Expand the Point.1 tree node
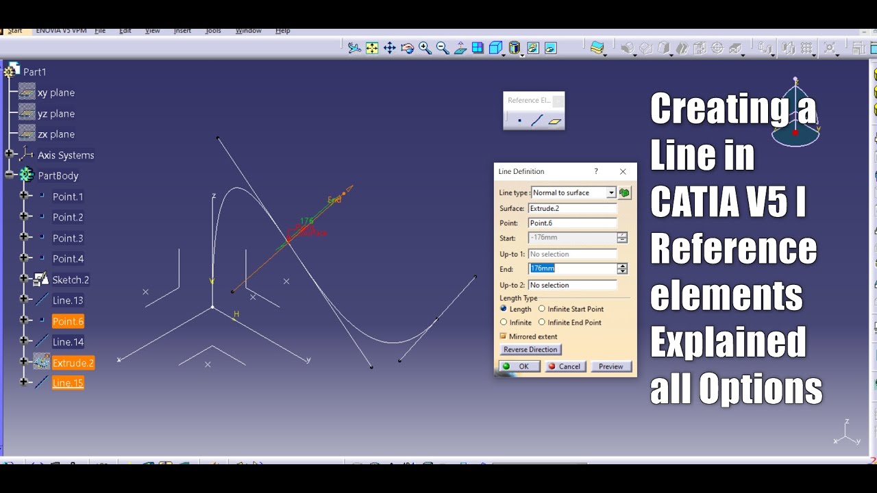 tap(25, 195)
